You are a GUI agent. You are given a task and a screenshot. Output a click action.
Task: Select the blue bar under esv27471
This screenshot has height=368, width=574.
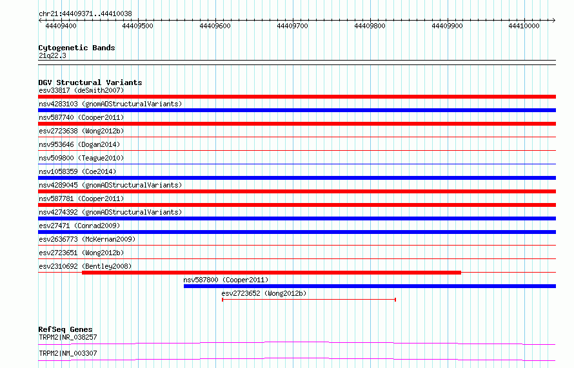297,232
